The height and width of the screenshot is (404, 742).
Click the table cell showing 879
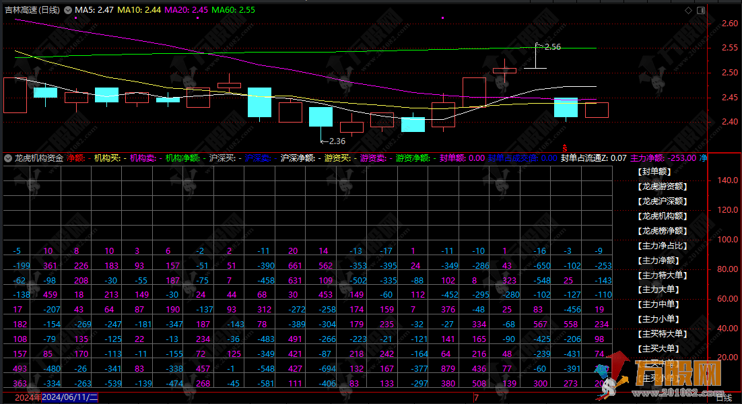point(448,368)
